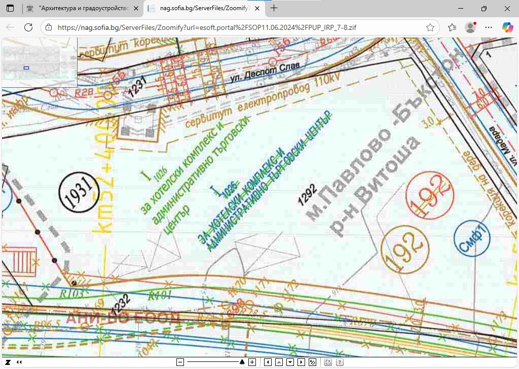Viewport: 519px width, 369px height.
Task: Click the Zoomify logo icon
Action: pyautogui.click(x=8, y=362)
